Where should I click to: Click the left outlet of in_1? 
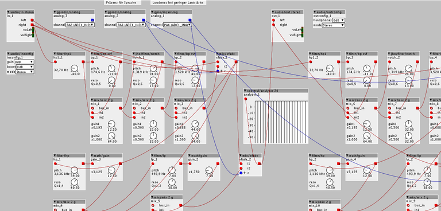coord(32,20)
